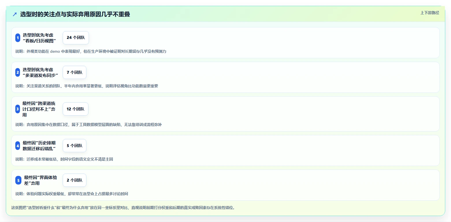451x222 pixels.
Task: Click the "24 个团队" count chip
Action: 76,38
